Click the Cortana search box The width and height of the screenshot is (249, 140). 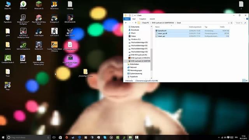point(28,137)
